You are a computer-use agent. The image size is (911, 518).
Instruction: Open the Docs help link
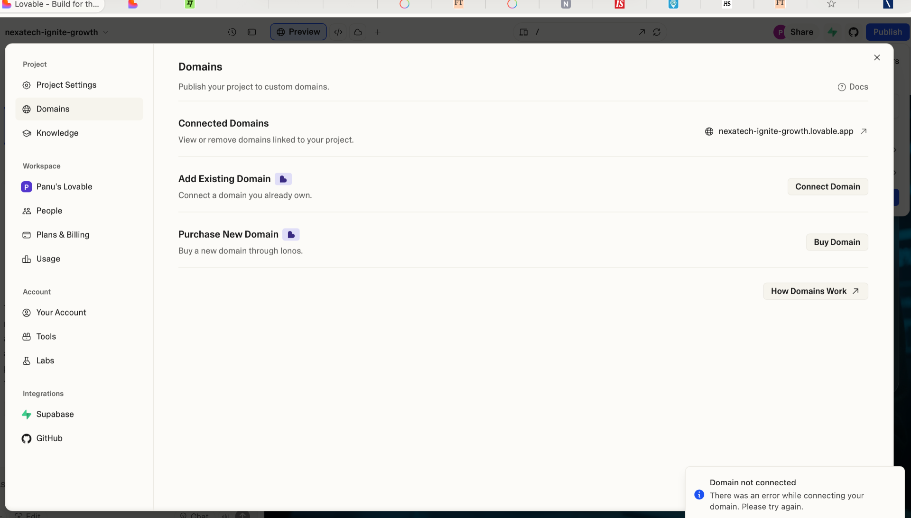[x=853, y=87]
